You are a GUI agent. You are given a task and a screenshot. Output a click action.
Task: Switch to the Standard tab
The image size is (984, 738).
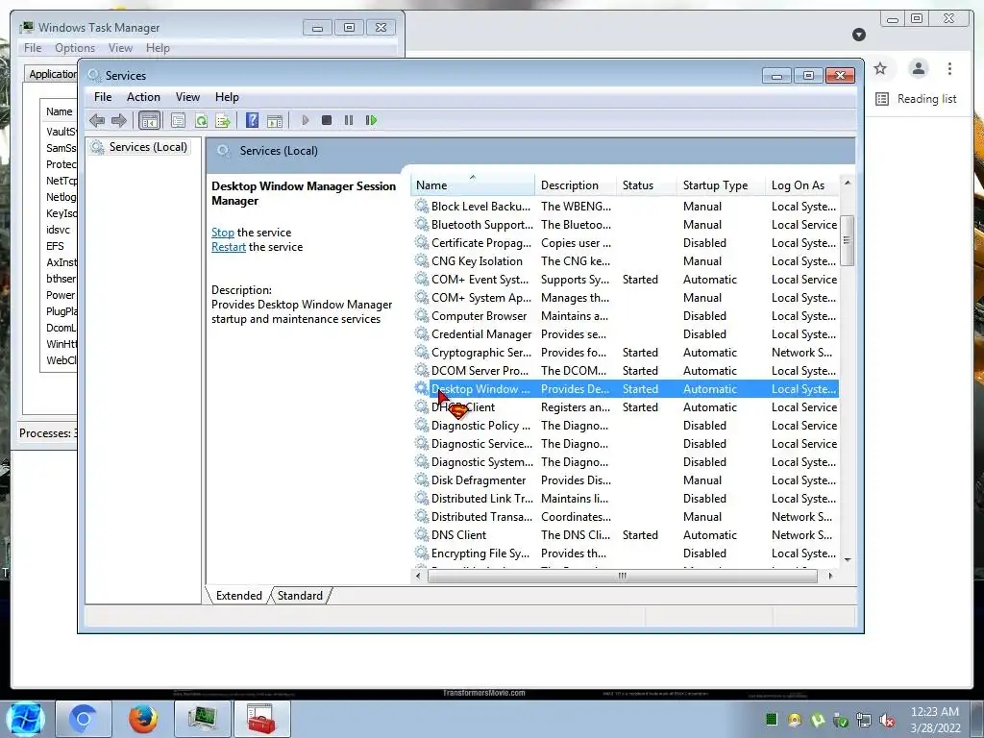coord(300,596)
